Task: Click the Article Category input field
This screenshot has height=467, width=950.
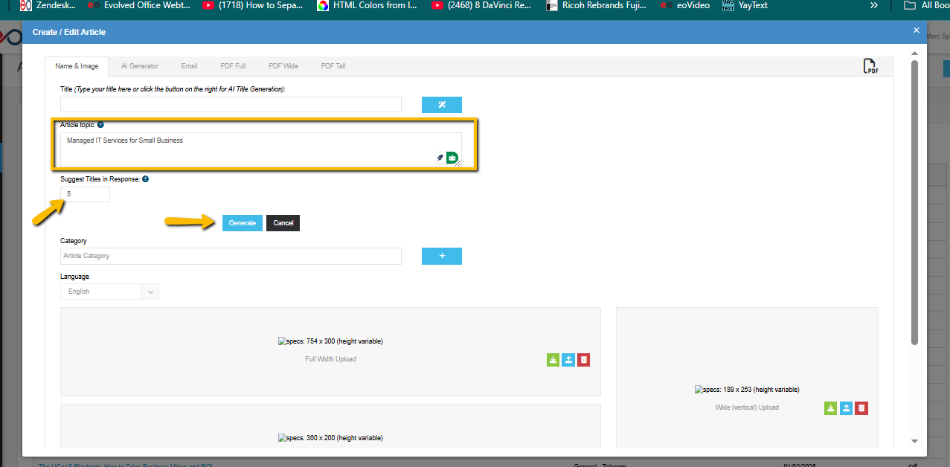Action: [x=231, y=256]
